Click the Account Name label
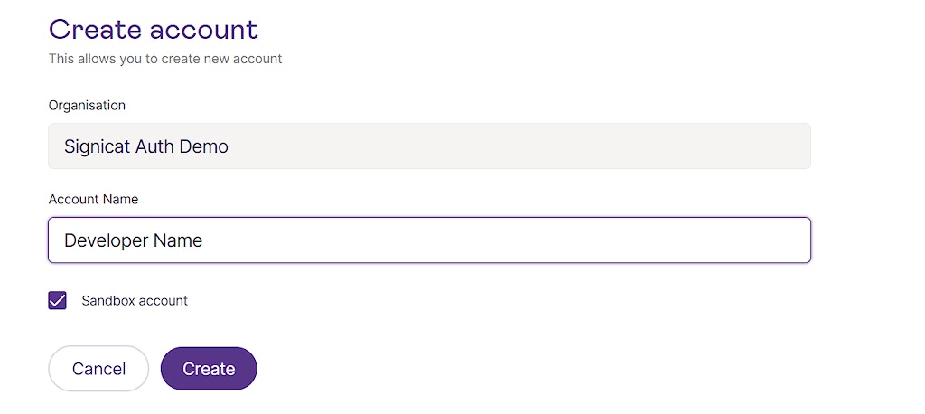The image size is (925, 414). click(x=93, y=199)
